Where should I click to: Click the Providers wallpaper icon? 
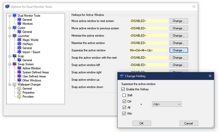[19, 96]
